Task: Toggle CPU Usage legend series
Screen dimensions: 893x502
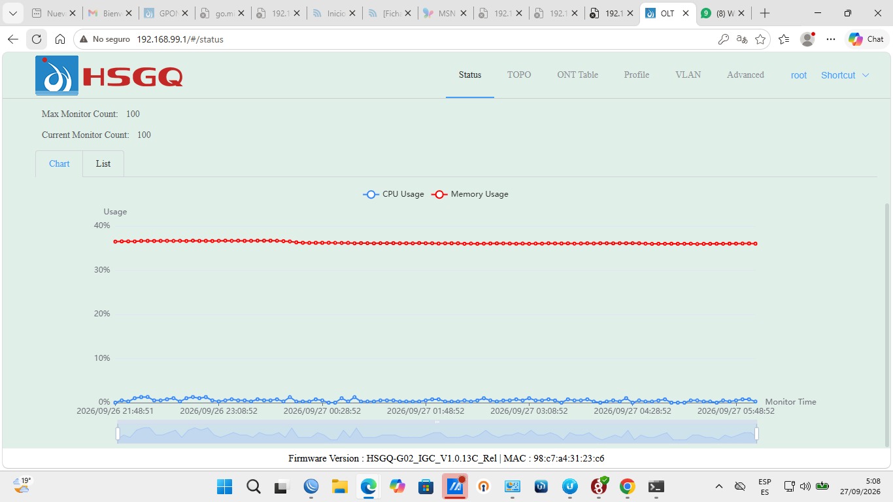Action: 394,194
